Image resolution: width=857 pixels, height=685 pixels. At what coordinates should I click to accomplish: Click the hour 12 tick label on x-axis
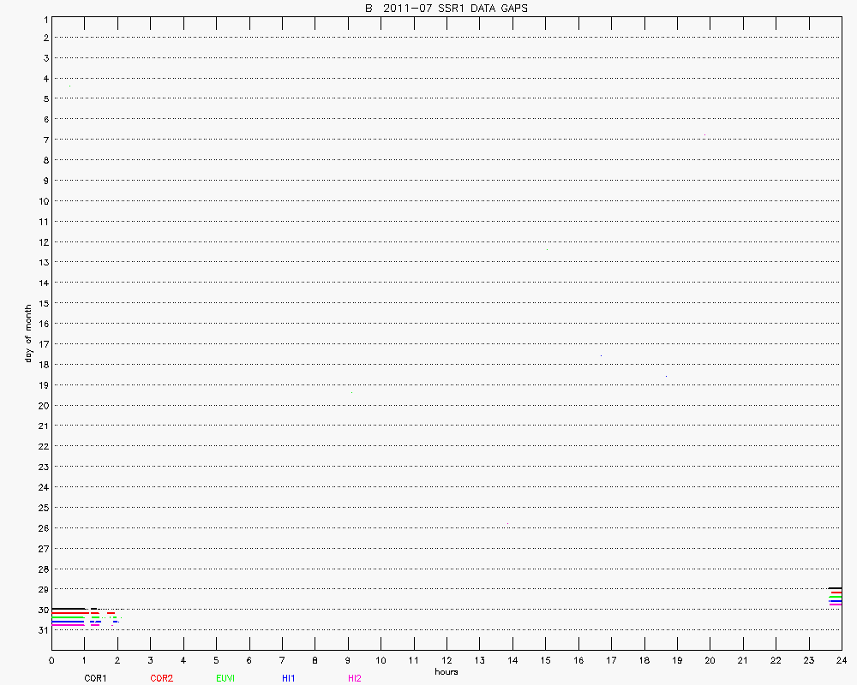pyautogui.click(x=446, y=660)
